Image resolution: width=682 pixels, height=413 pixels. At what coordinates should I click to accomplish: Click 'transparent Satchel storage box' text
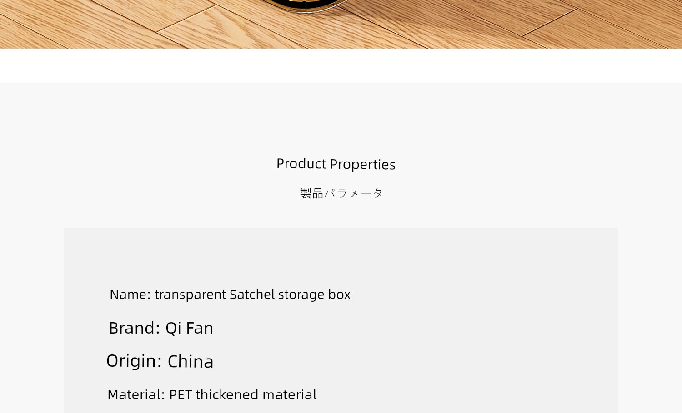point(252,295)
